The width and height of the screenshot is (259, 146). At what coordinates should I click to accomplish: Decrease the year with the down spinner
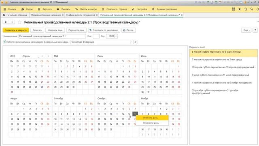click(x=116, y=37)
